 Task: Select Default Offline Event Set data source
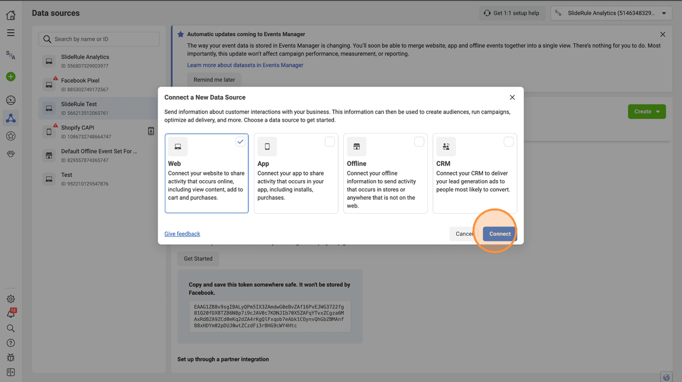click(98, 156)
